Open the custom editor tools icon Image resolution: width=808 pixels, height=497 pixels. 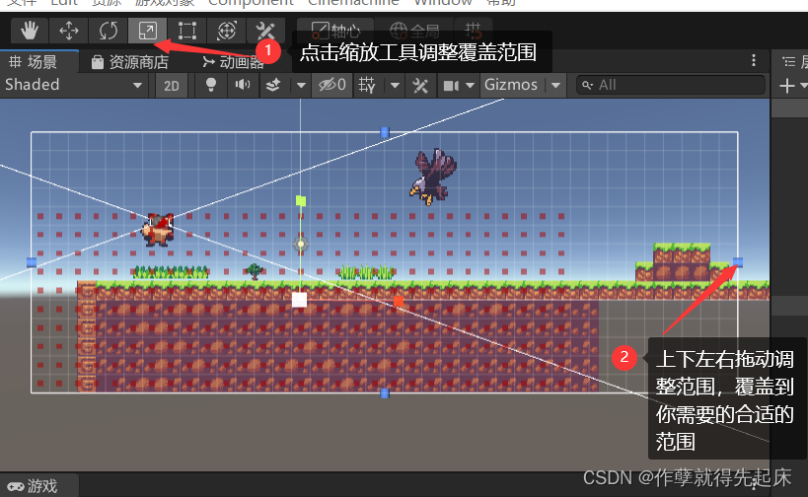(266, 31)
